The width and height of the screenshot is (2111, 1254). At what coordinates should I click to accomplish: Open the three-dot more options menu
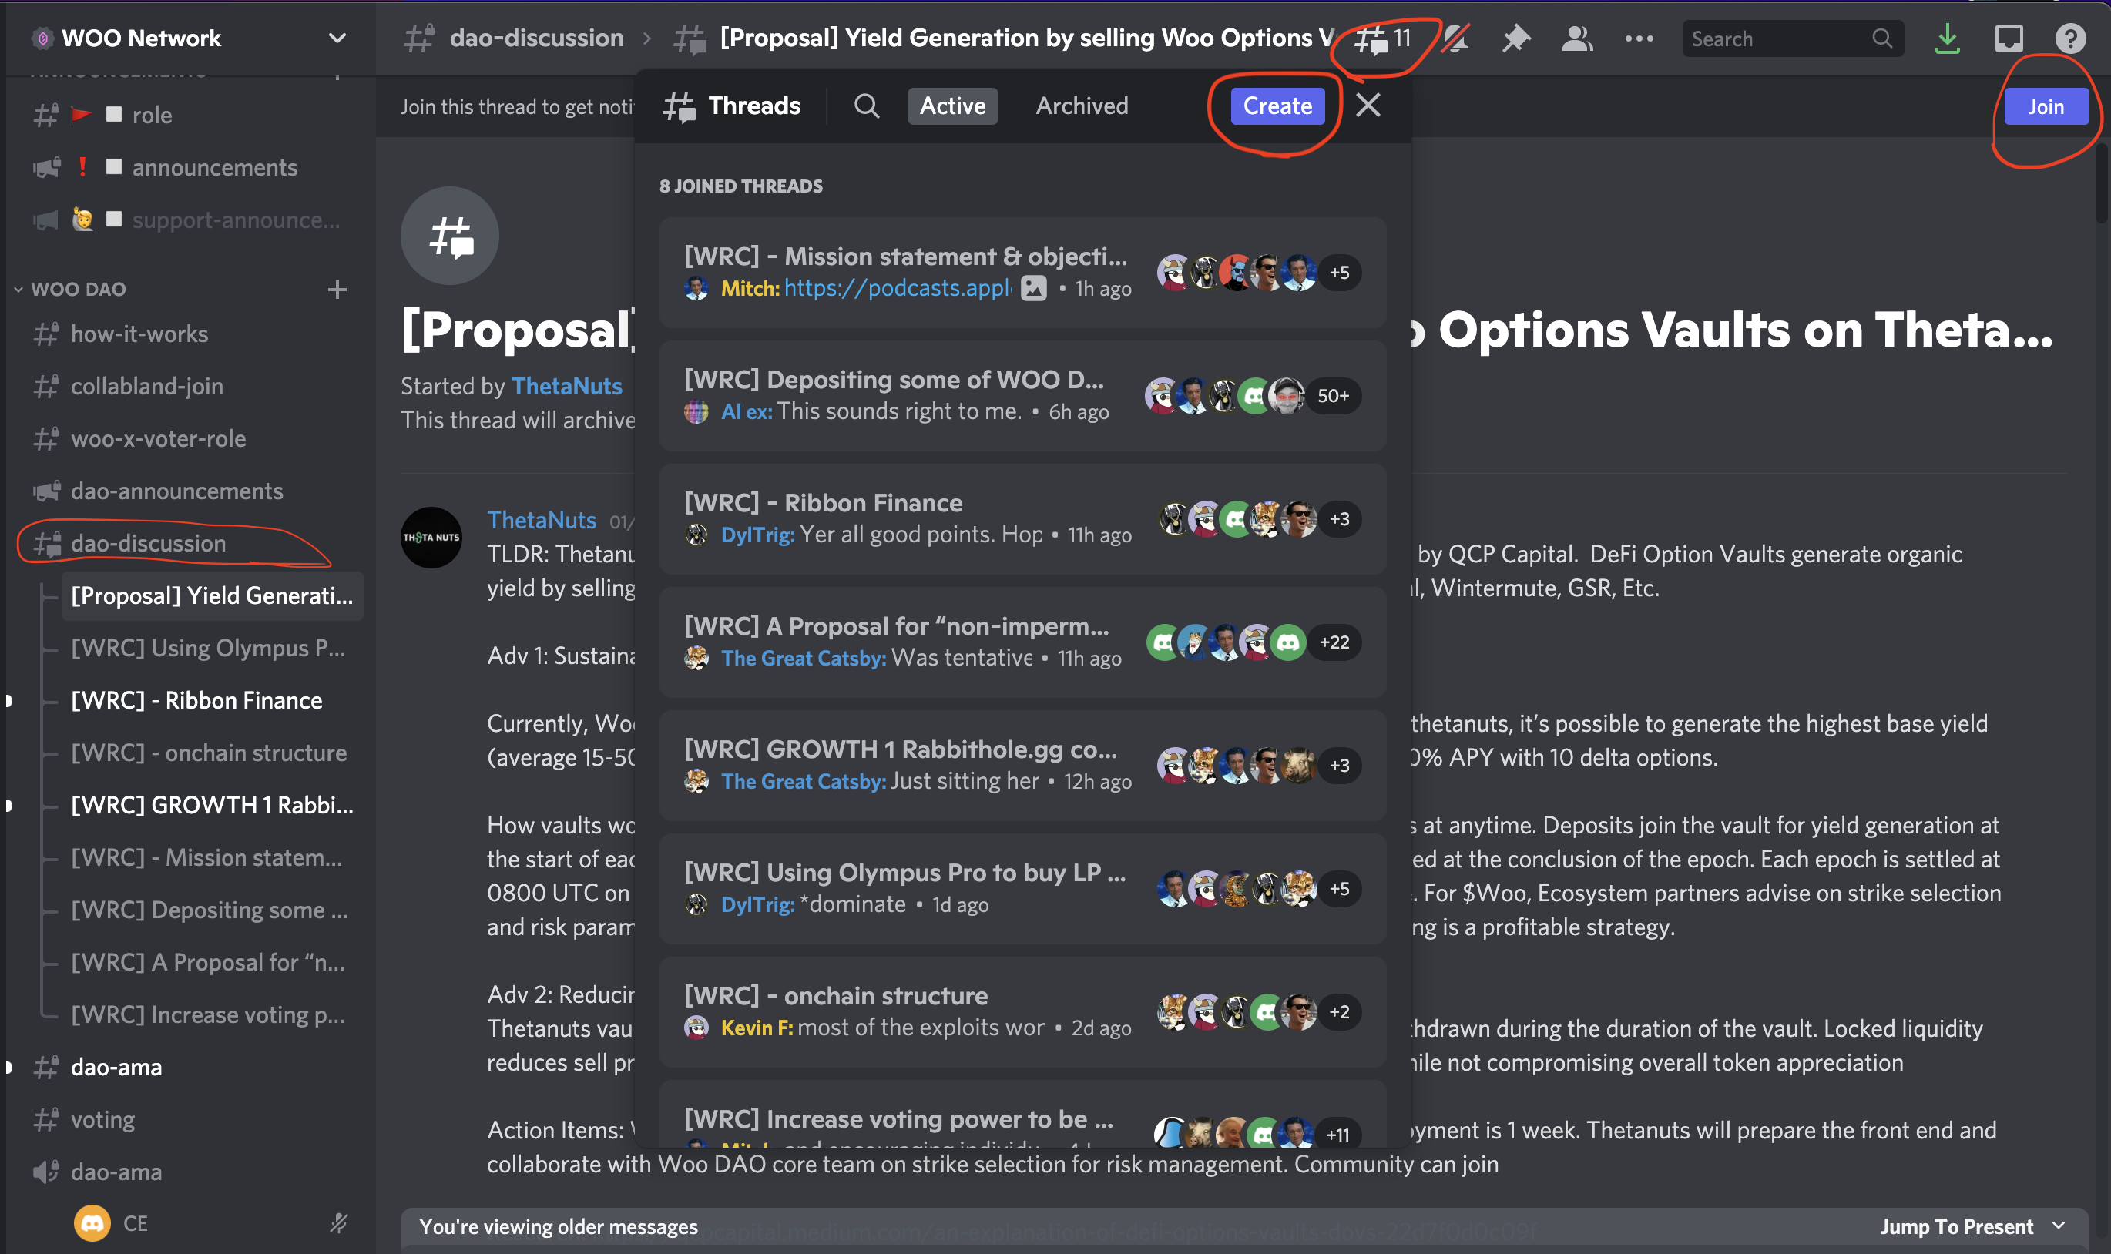click(x=1639, y=39)
